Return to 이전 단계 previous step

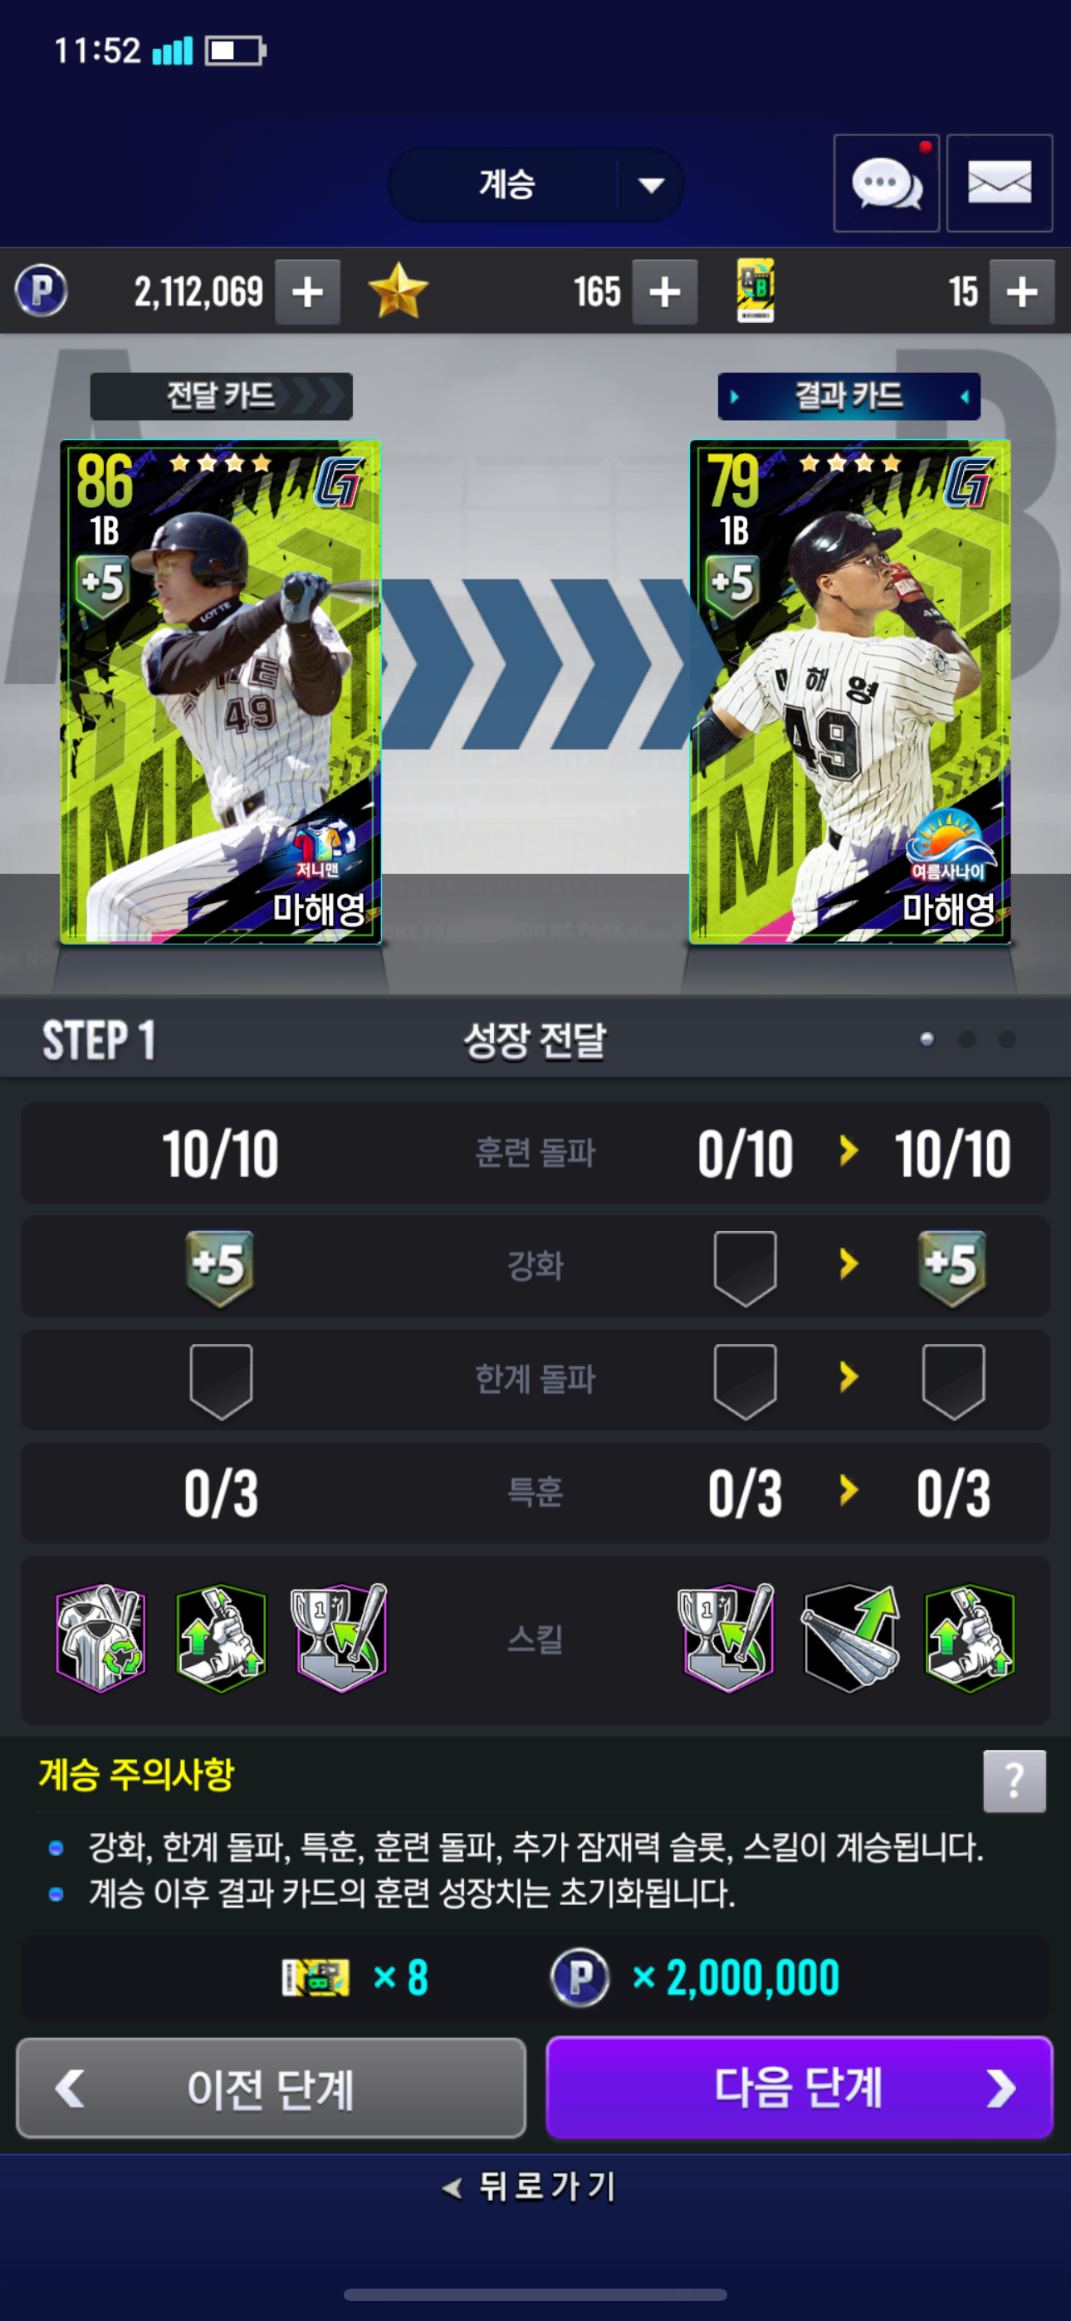tap(271, 2087)
